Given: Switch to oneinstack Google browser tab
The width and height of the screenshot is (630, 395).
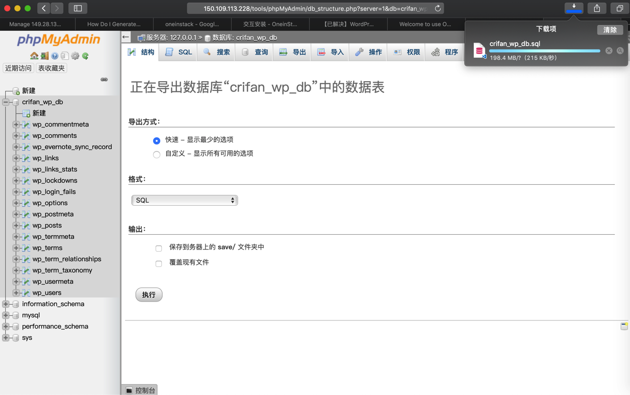Looking at the screenshot, I should click(x=192, y=24).
